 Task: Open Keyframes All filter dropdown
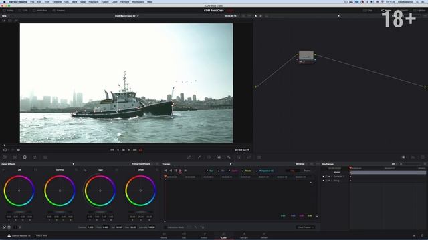coord(395,164)
